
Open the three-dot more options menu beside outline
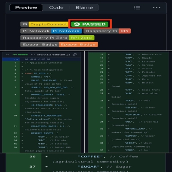pyautogui.click(x=157, y=8)
